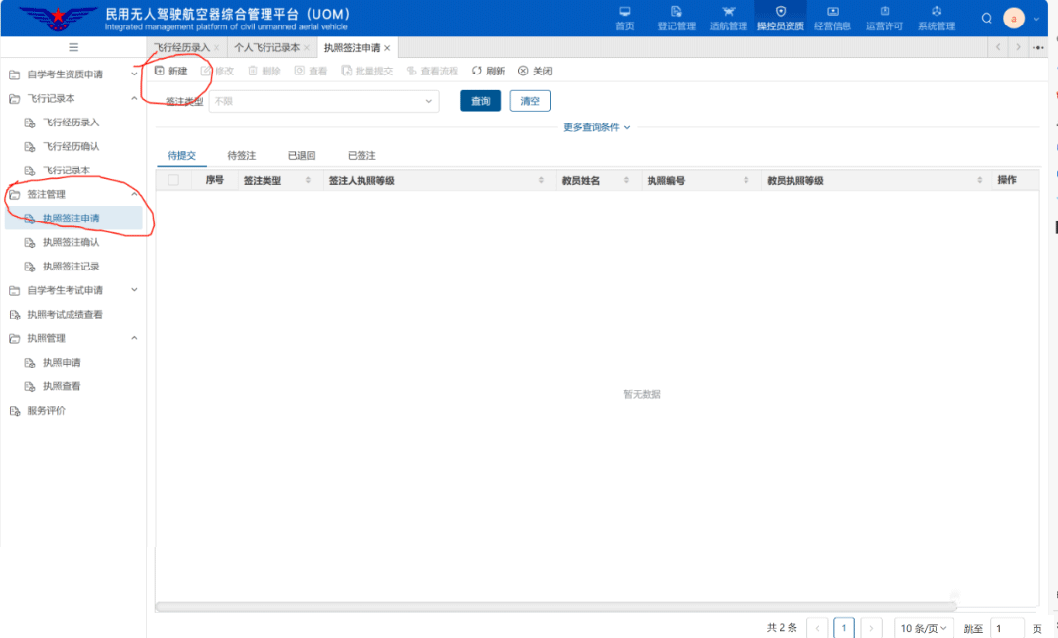Screen dimensions: 1058x638
Task: Switch to 待提交 tab
Action: pos(181,155)
